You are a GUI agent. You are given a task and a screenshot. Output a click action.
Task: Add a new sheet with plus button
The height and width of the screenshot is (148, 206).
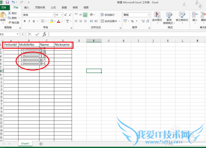[x=41, y=144]
